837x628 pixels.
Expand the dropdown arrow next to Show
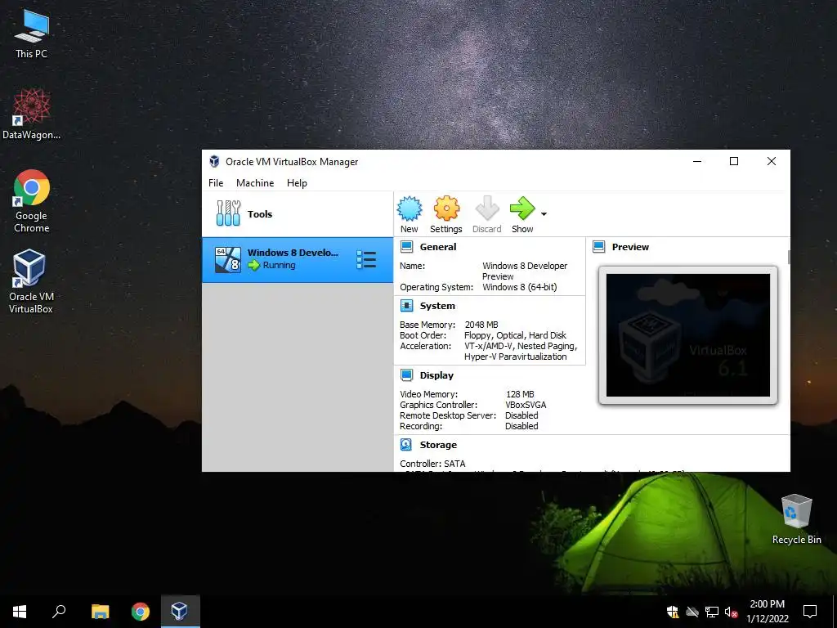point(544,214)
